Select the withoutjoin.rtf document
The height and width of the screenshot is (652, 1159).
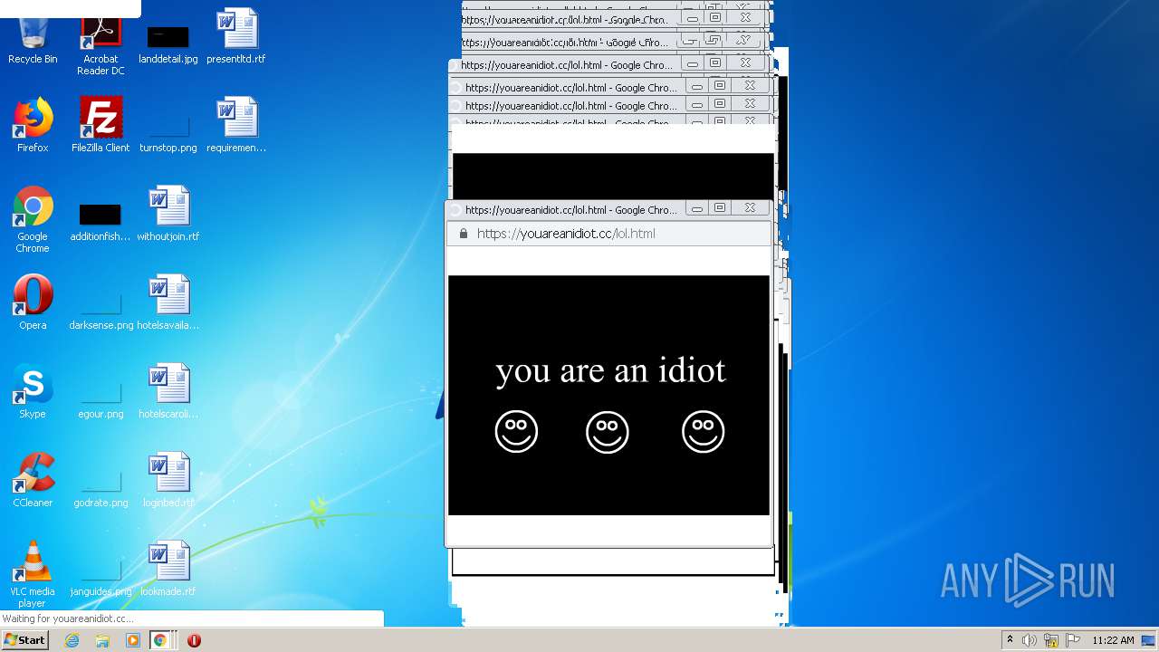click(168, 214)
